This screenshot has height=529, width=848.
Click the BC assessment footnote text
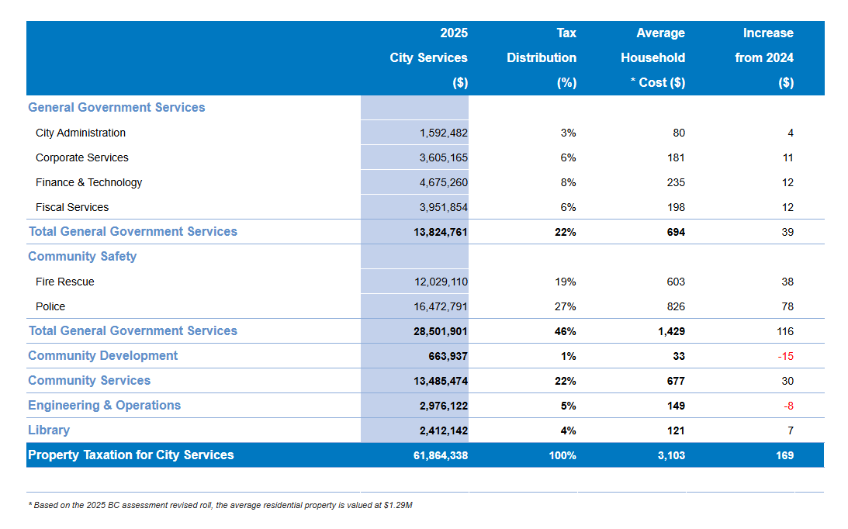[x=220, y=505]
